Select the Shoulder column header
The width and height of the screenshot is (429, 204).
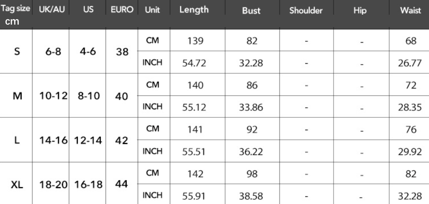pyautogui.click(x=306, y=11)
